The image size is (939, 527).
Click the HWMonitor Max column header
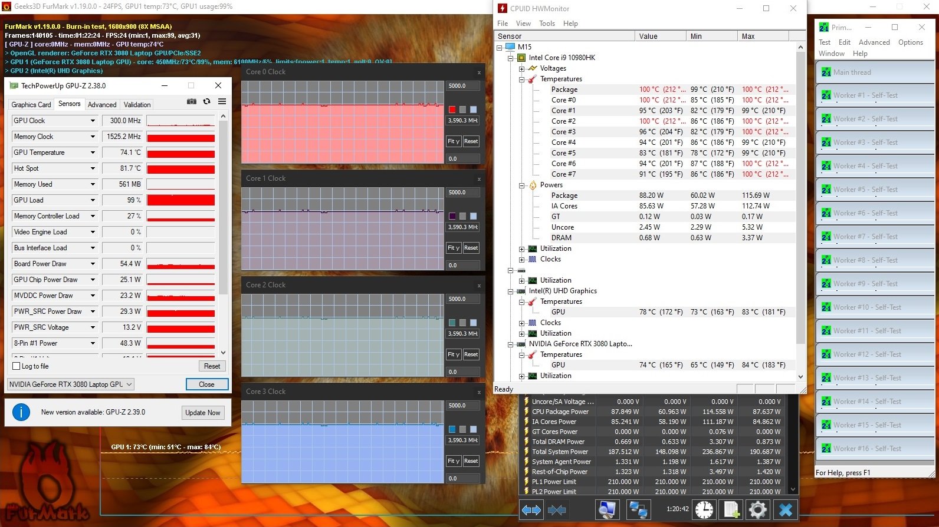tap(763, 37)
